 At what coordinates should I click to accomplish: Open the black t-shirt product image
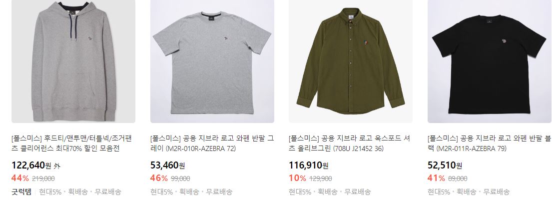(x=490, y=61)
